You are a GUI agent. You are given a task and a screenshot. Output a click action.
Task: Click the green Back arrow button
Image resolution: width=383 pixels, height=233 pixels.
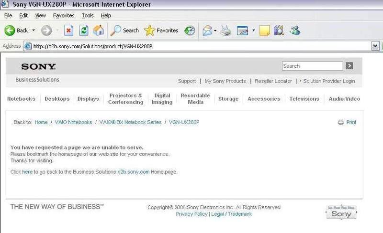click(x=10, y=31)
